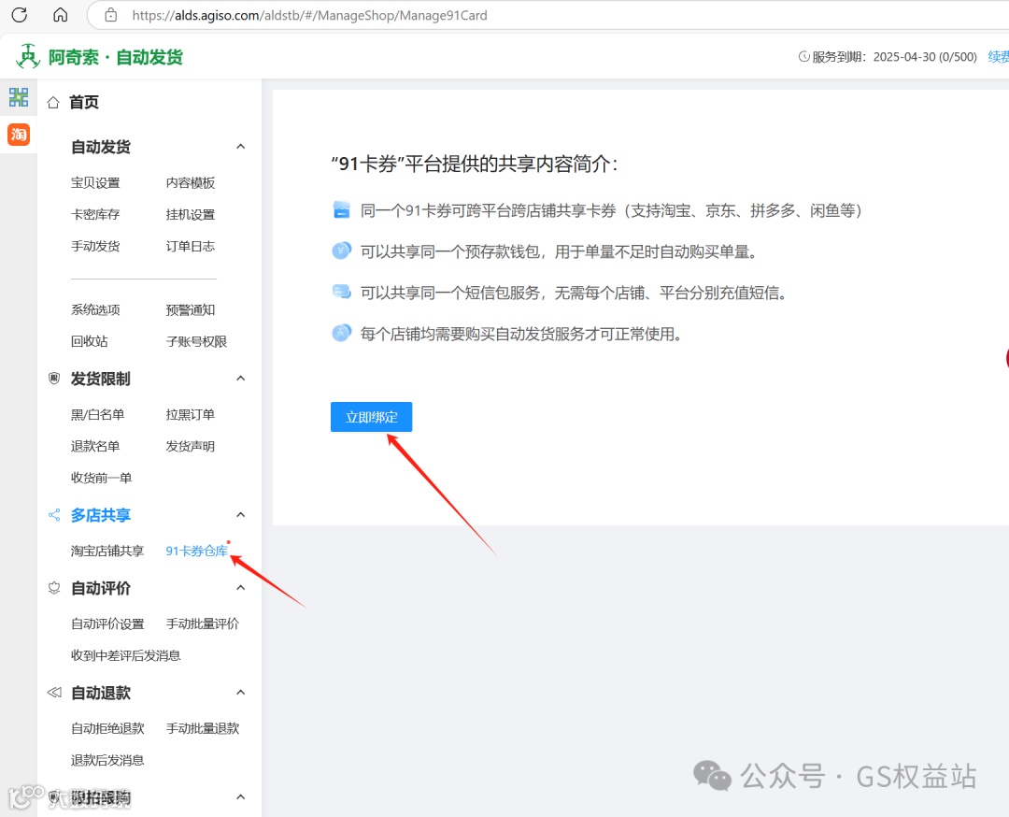Screen dimensions: 1009x817
Task: Open 首页 home page
Action: pyautogui.click(x=84, y=103)
